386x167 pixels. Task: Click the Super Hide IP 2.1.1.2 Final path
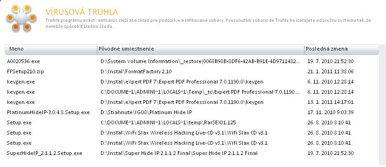click(x=179, y=153)
